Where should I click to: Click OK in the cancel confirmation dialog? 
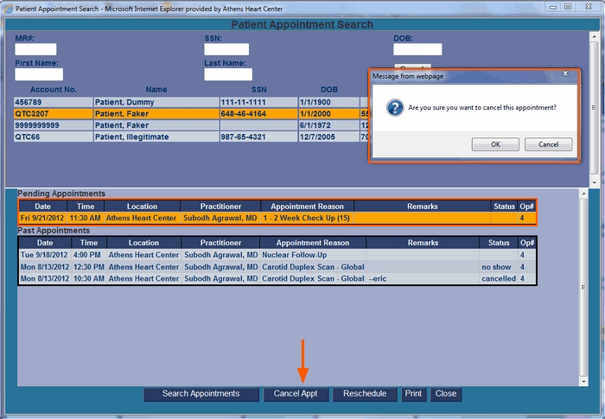[x=495, y=144]
